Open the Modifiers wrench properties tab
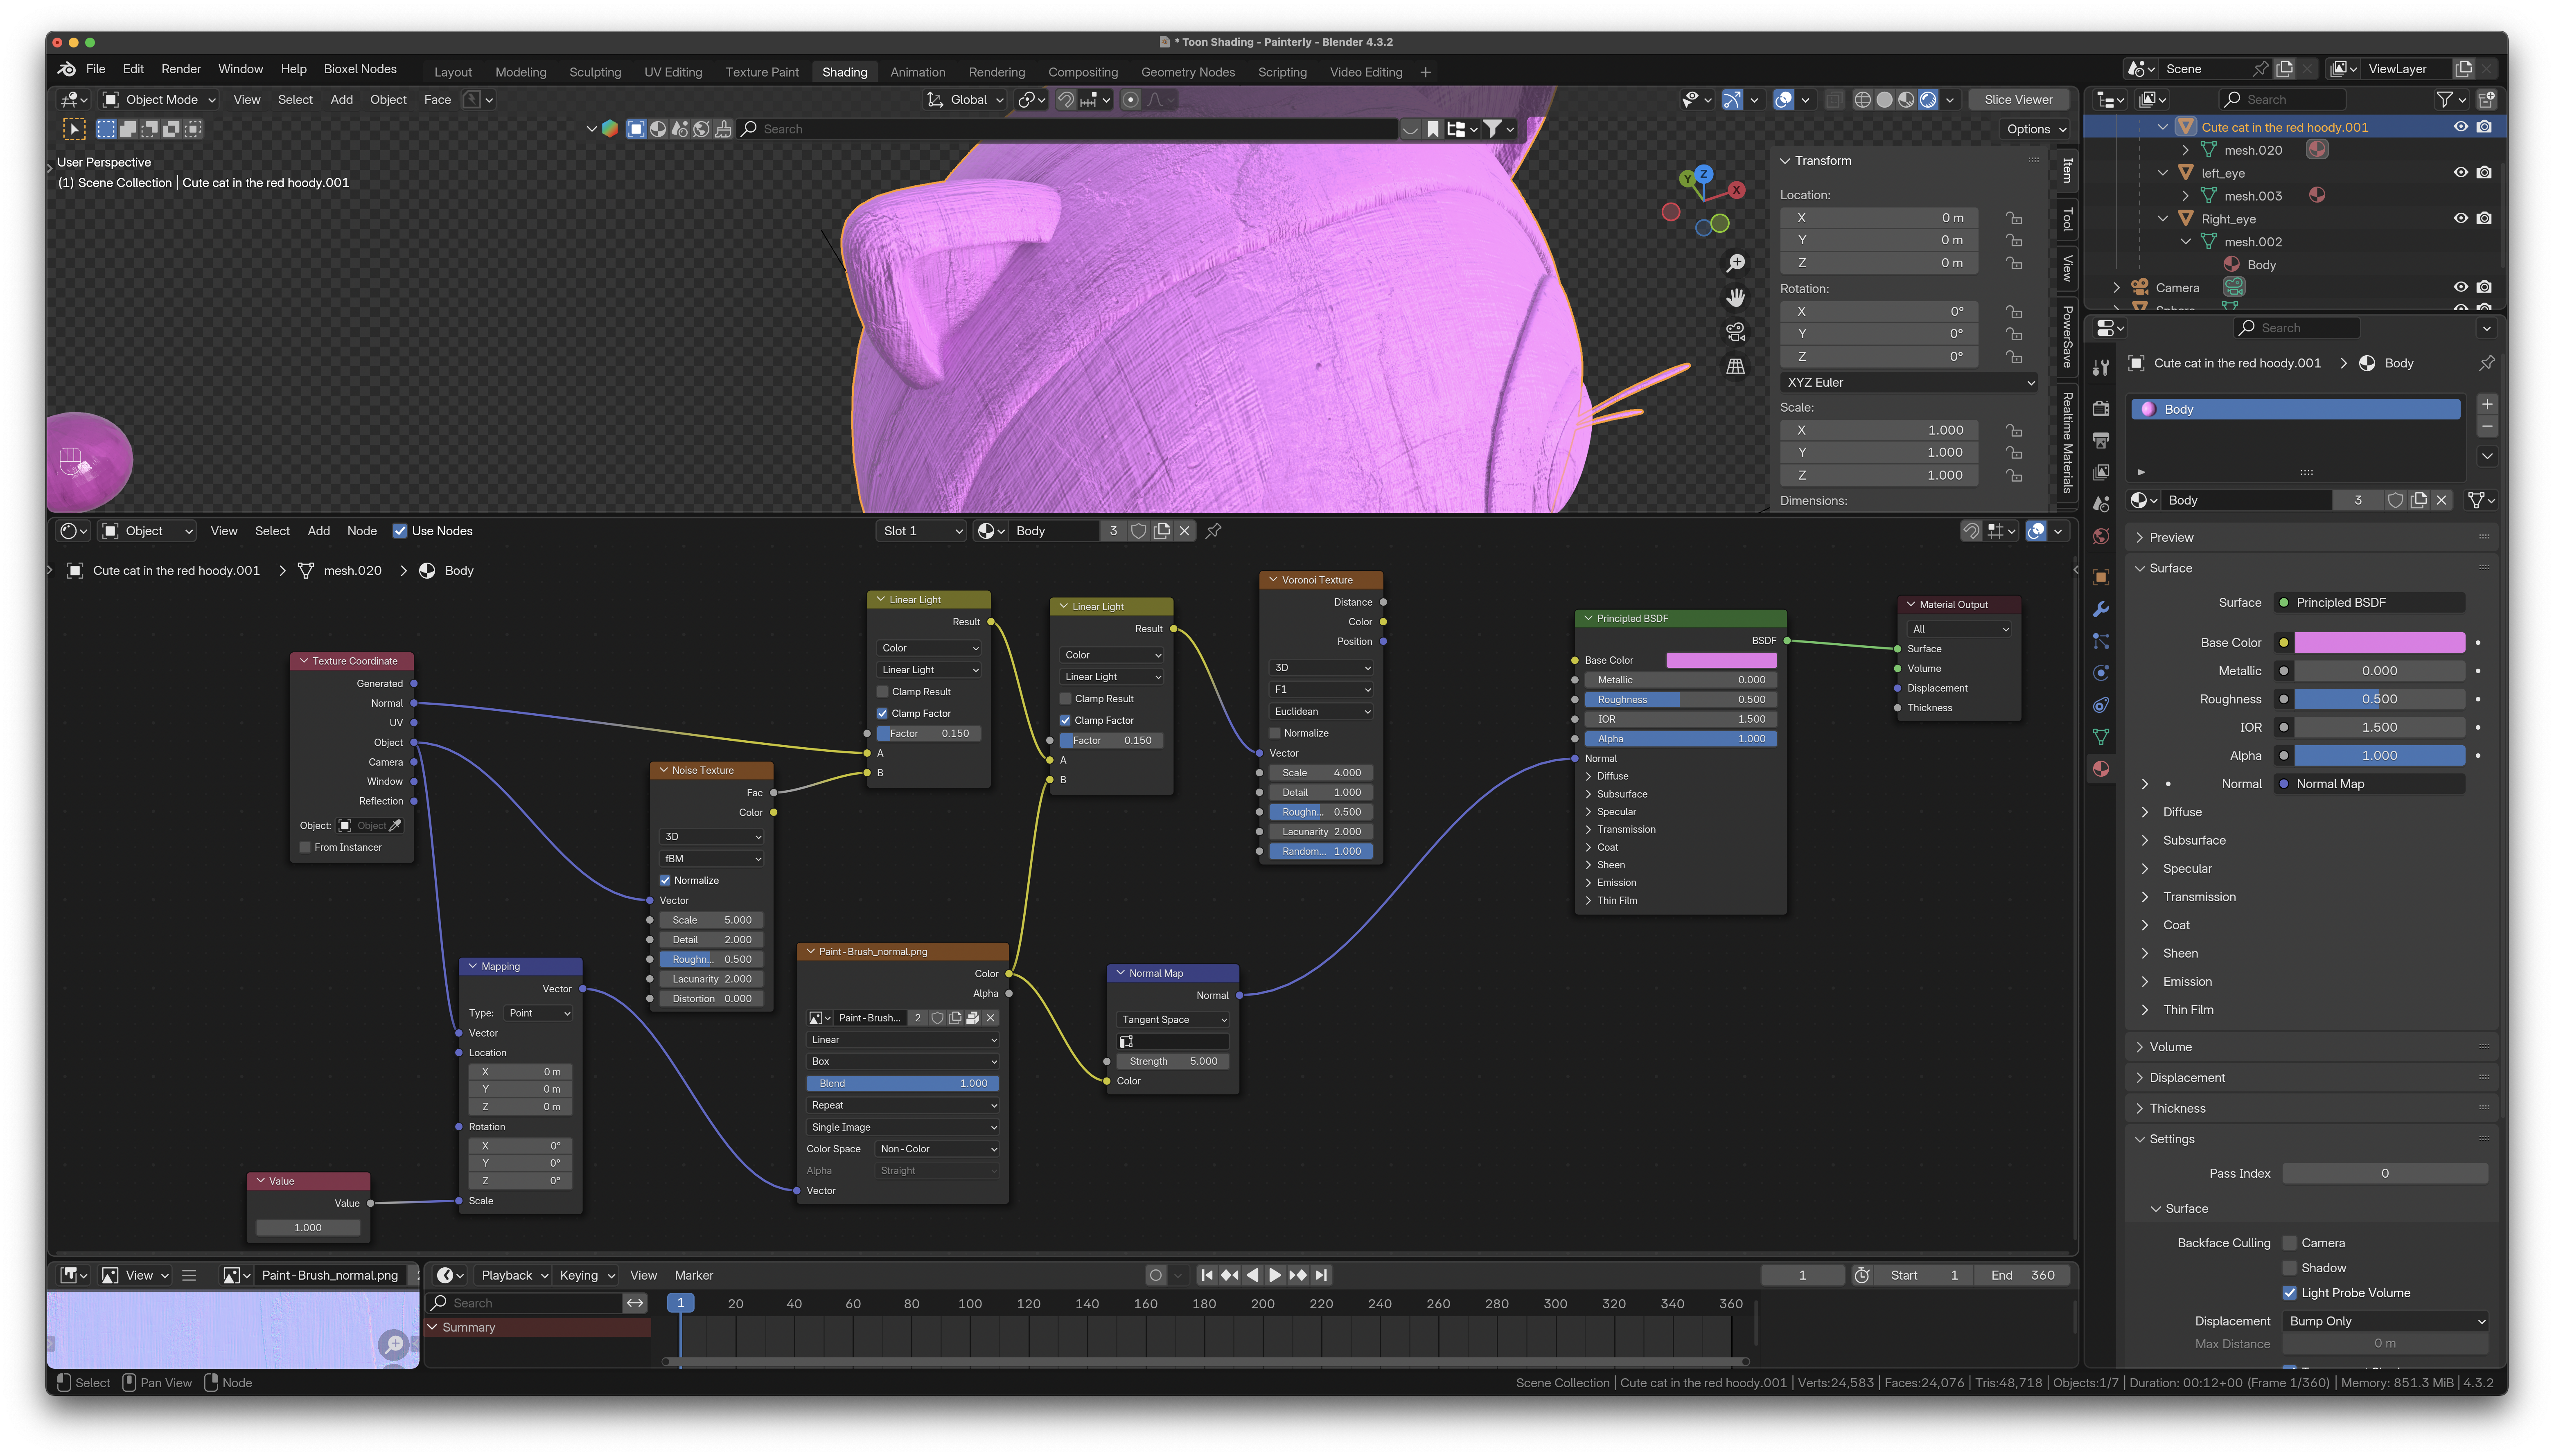Image resolution: width=2554 pixels, height=1456 pixels. (x=2101, y=609)
